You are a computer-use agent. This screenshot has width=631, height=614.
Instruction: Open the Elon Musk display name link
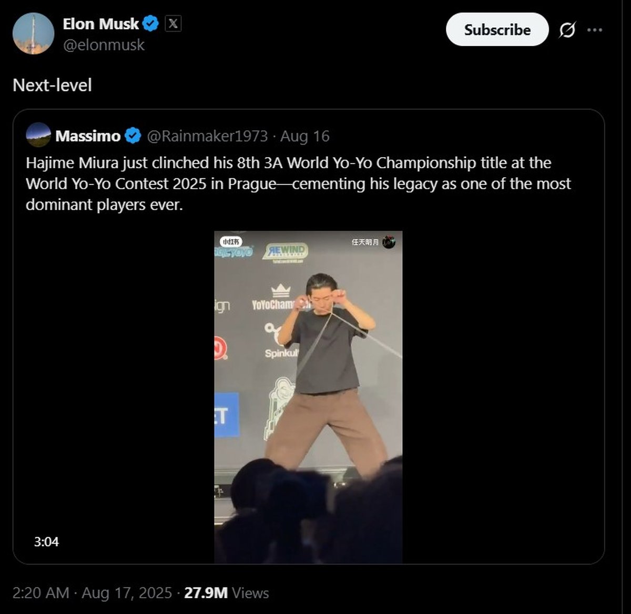100,24
